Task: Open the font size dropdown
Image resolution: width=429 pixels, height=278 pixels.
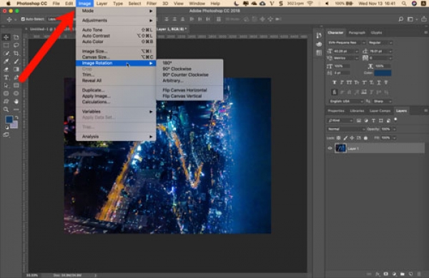Action: tap(346, 52)
